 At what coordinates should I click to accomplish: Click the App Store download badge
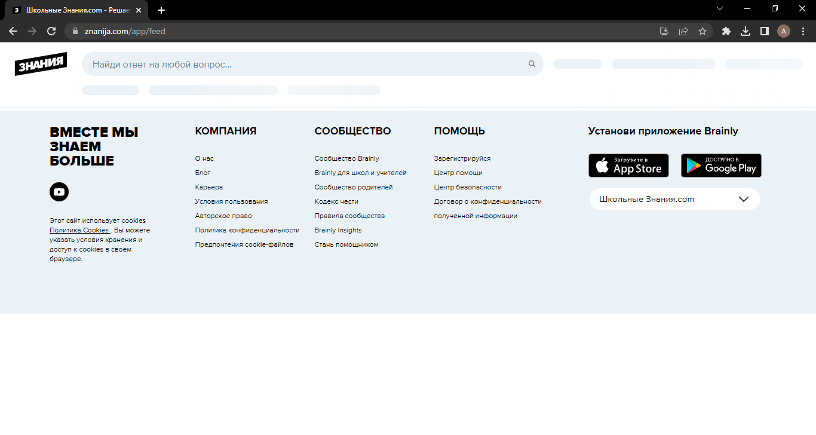coord(628,166)
